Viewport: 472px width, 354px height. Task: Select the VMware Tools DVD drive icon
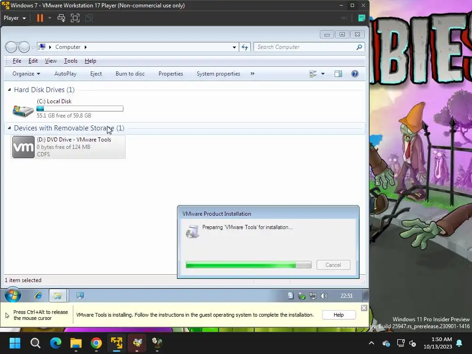tap(24, 147)
